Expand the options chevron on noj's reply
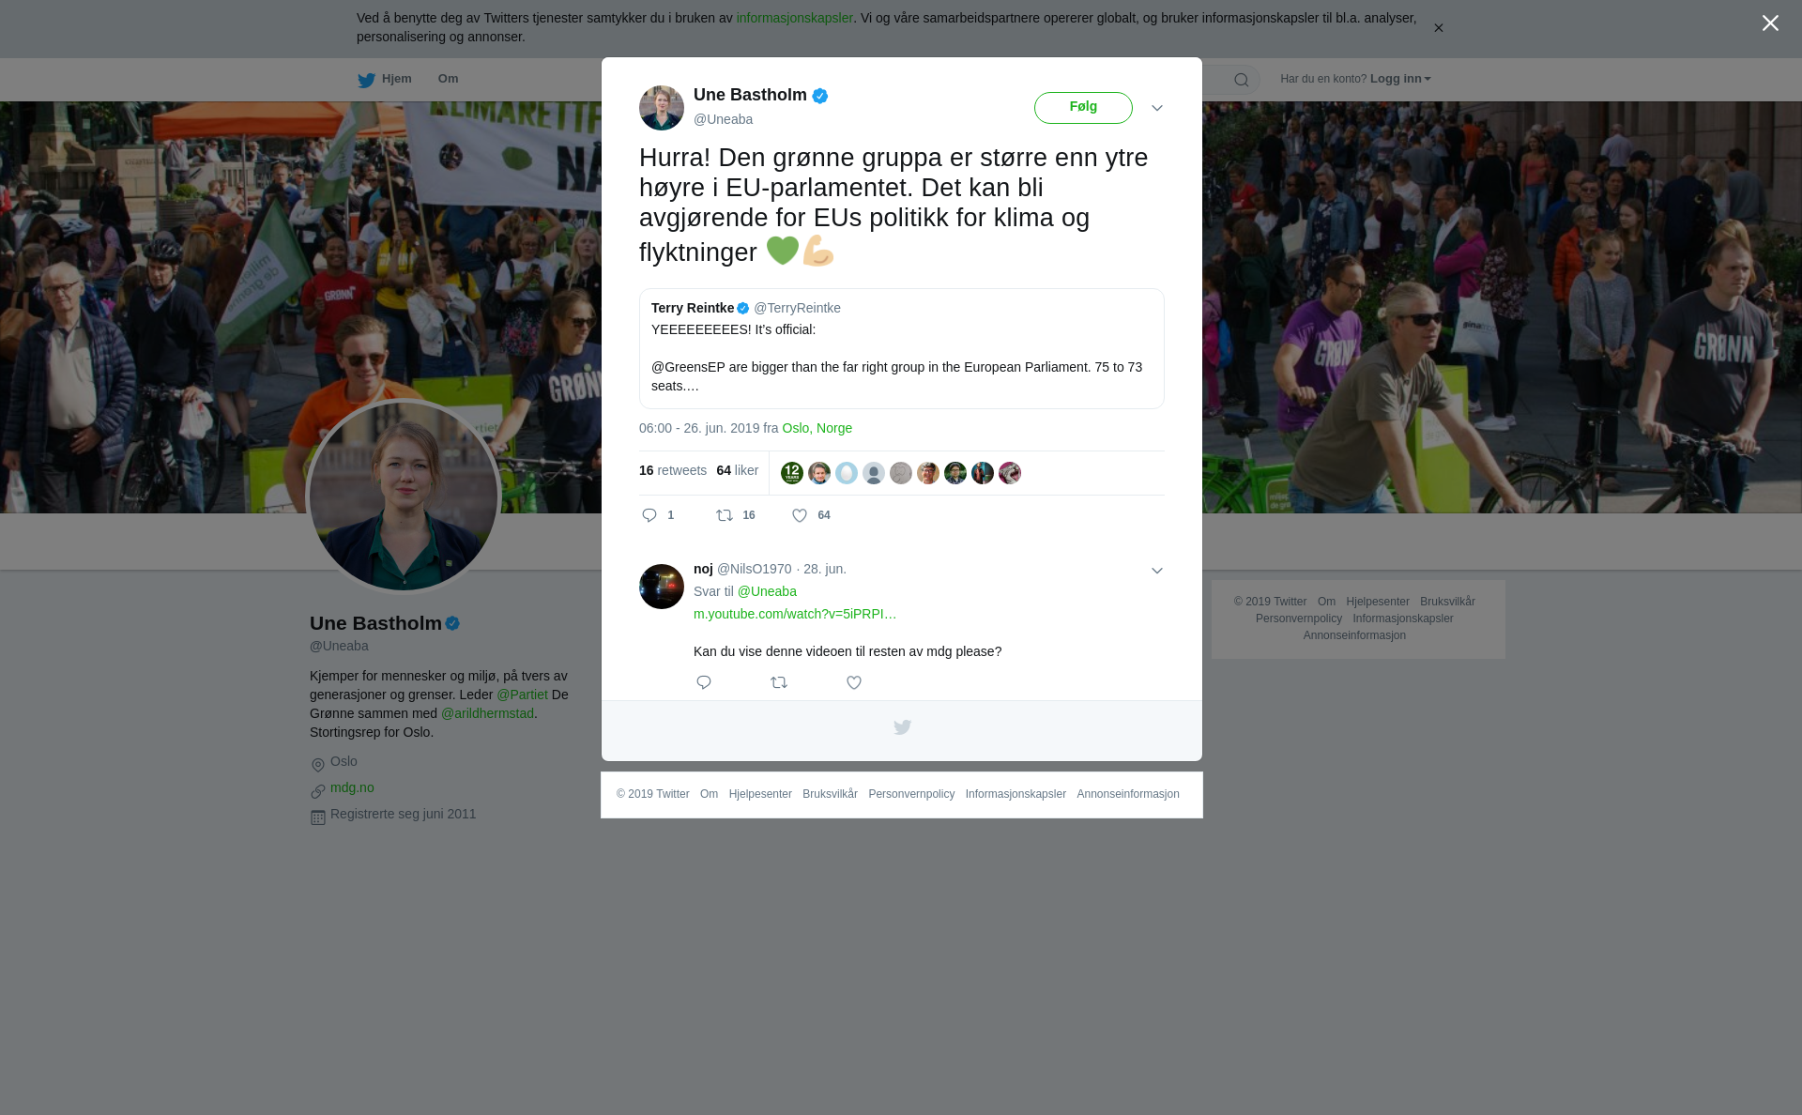The width and height of the screenshot is (1802, 1115). point(1157,571)
